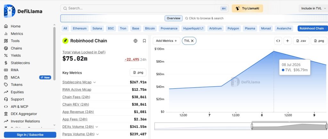Click the left handle of range slider
This screenshot has height=139, width=328.
pyautogui.click(x=252, y=126)
